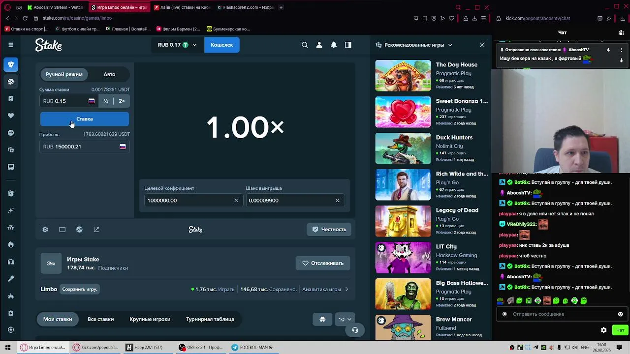Open the pinned message three-dot menu
Viewport: 630px width, 354px height.
[x=621, y=50]
